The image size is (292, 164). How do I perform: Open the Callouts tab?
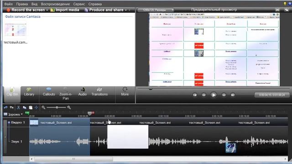coord(49,92)
